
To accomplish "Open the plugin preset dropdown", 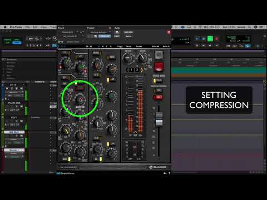I will pyautogui.click(x=100, y=32).
